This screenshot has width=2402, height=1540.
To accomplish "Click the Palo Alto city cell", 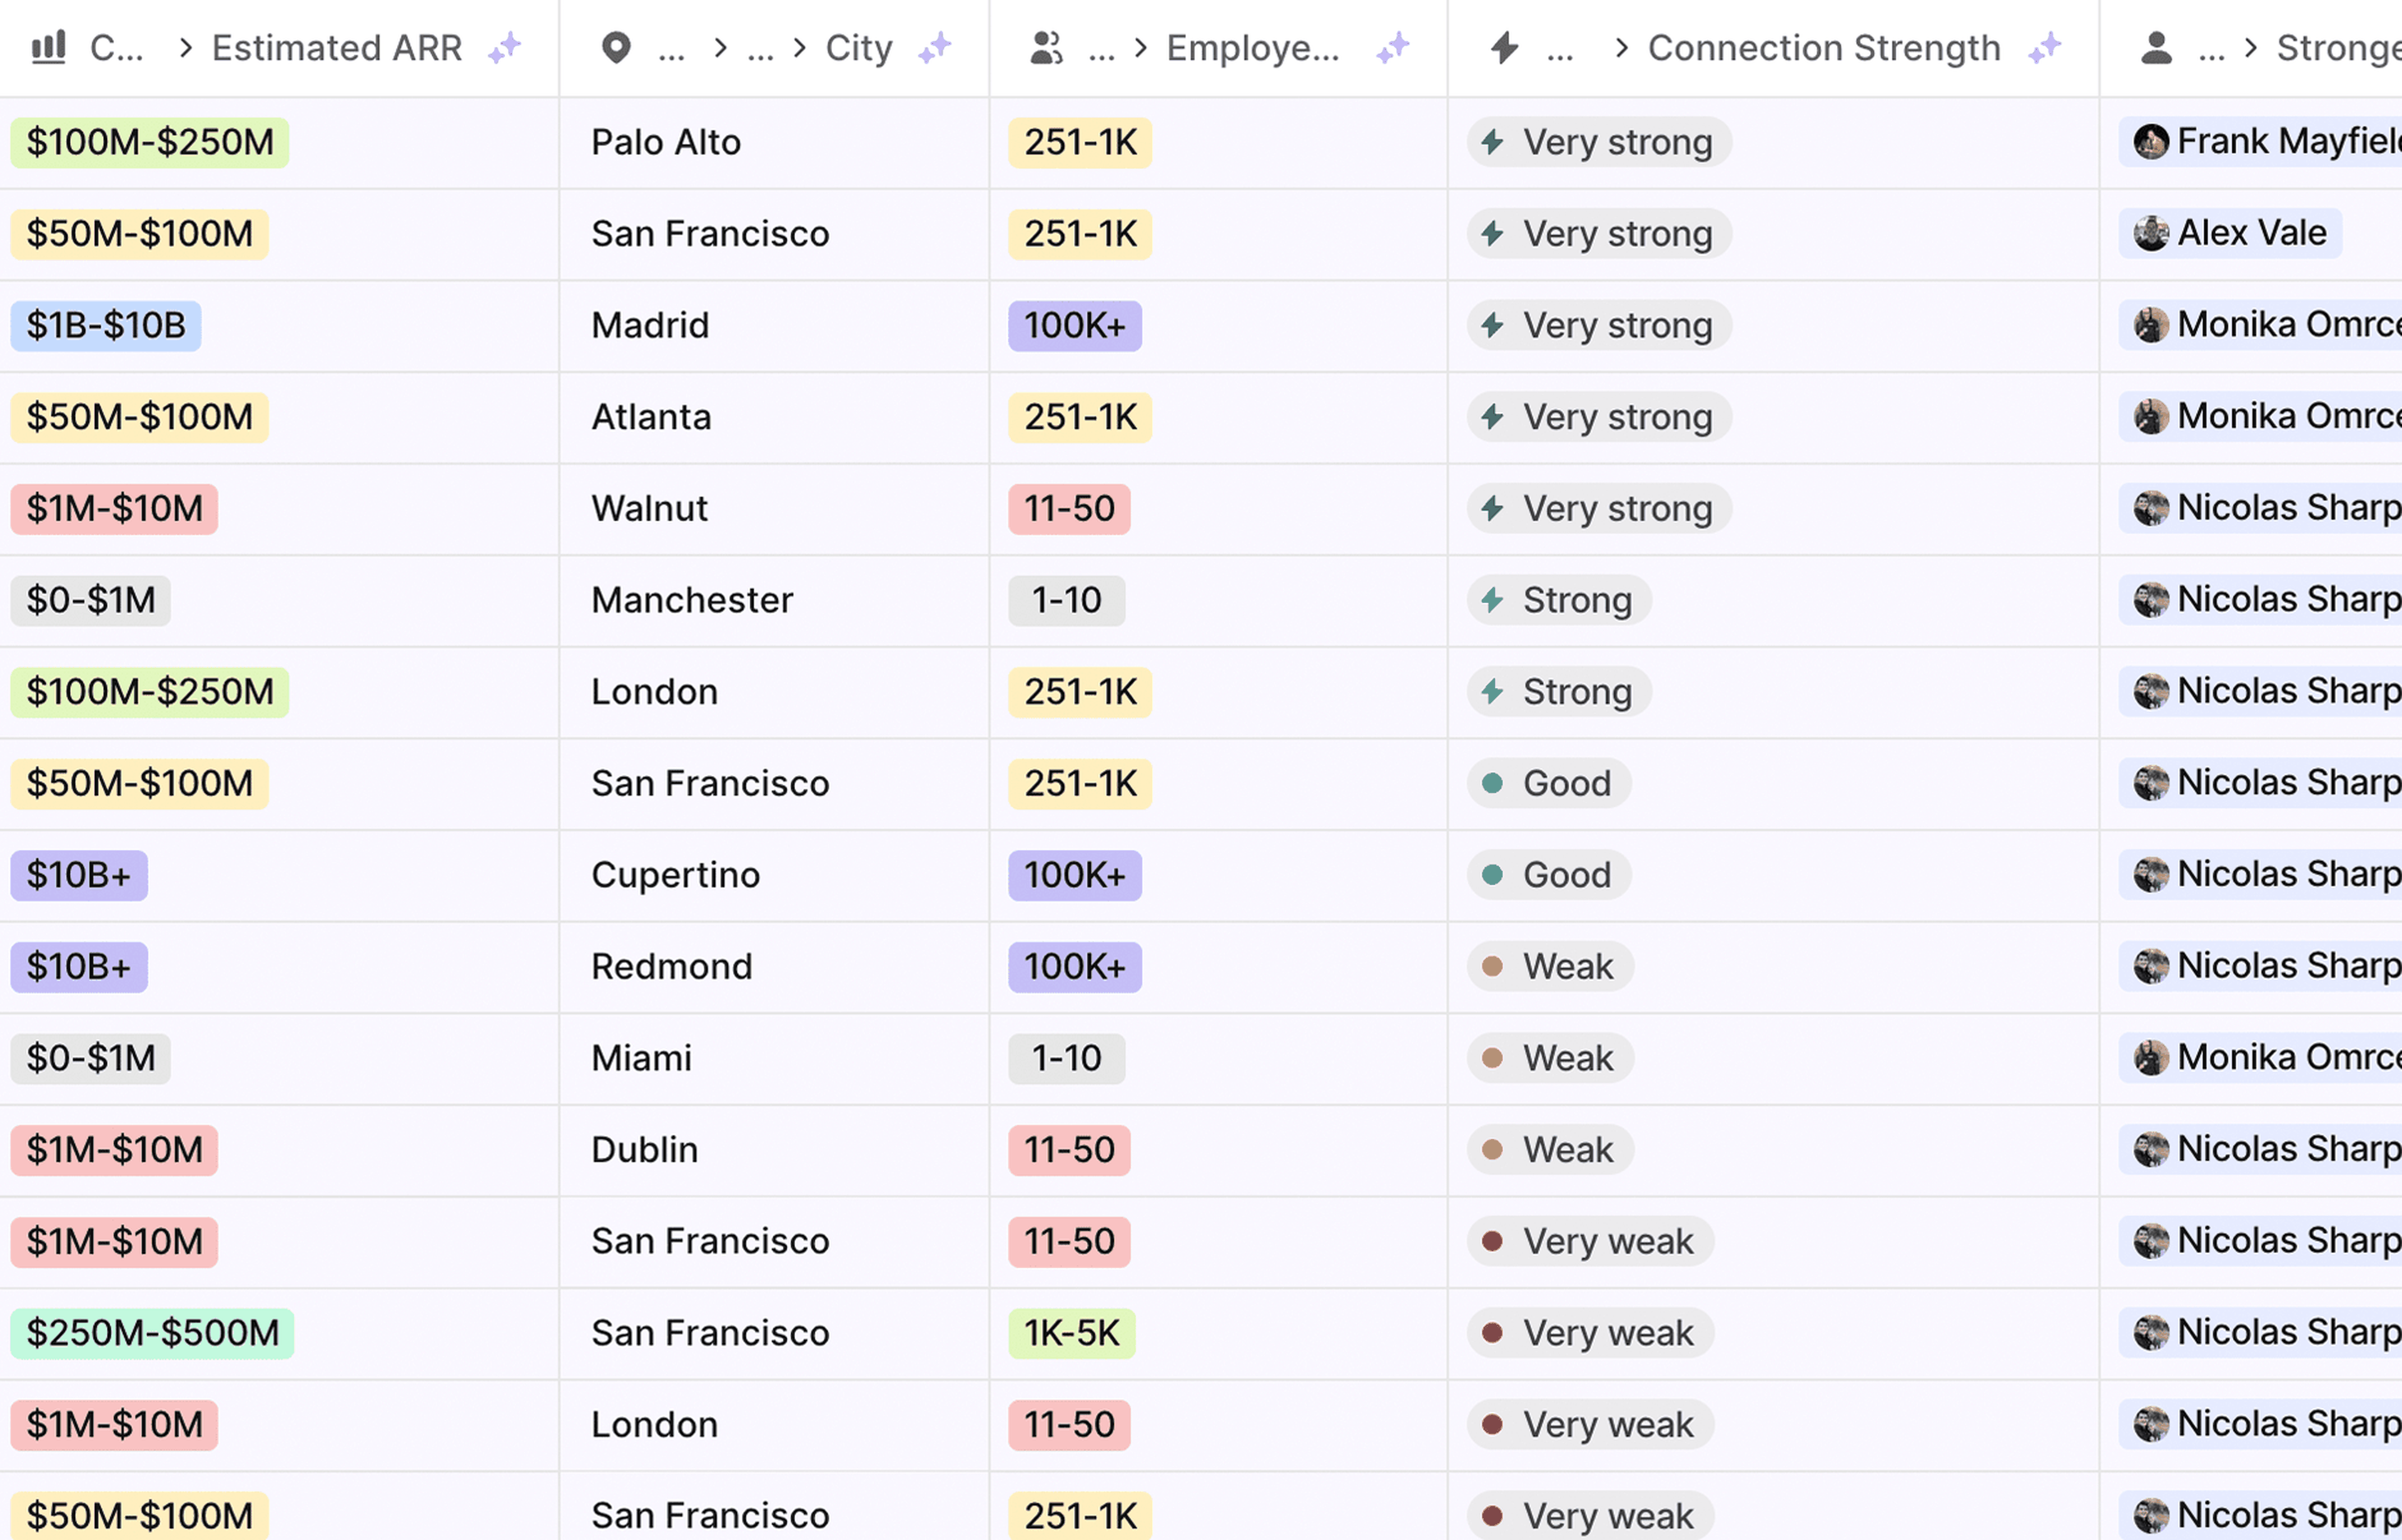I will coord(666,142).
